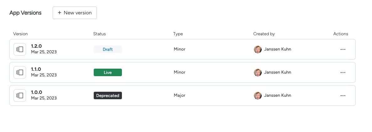
Task: Select the 1.2.0 version title
Action: pyautogui.click(x=36, y=46)
